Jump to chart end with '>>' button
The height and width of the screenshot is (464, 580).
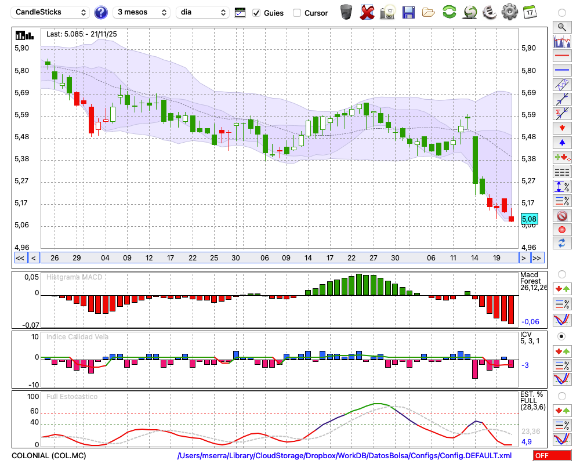coord(537,258)
